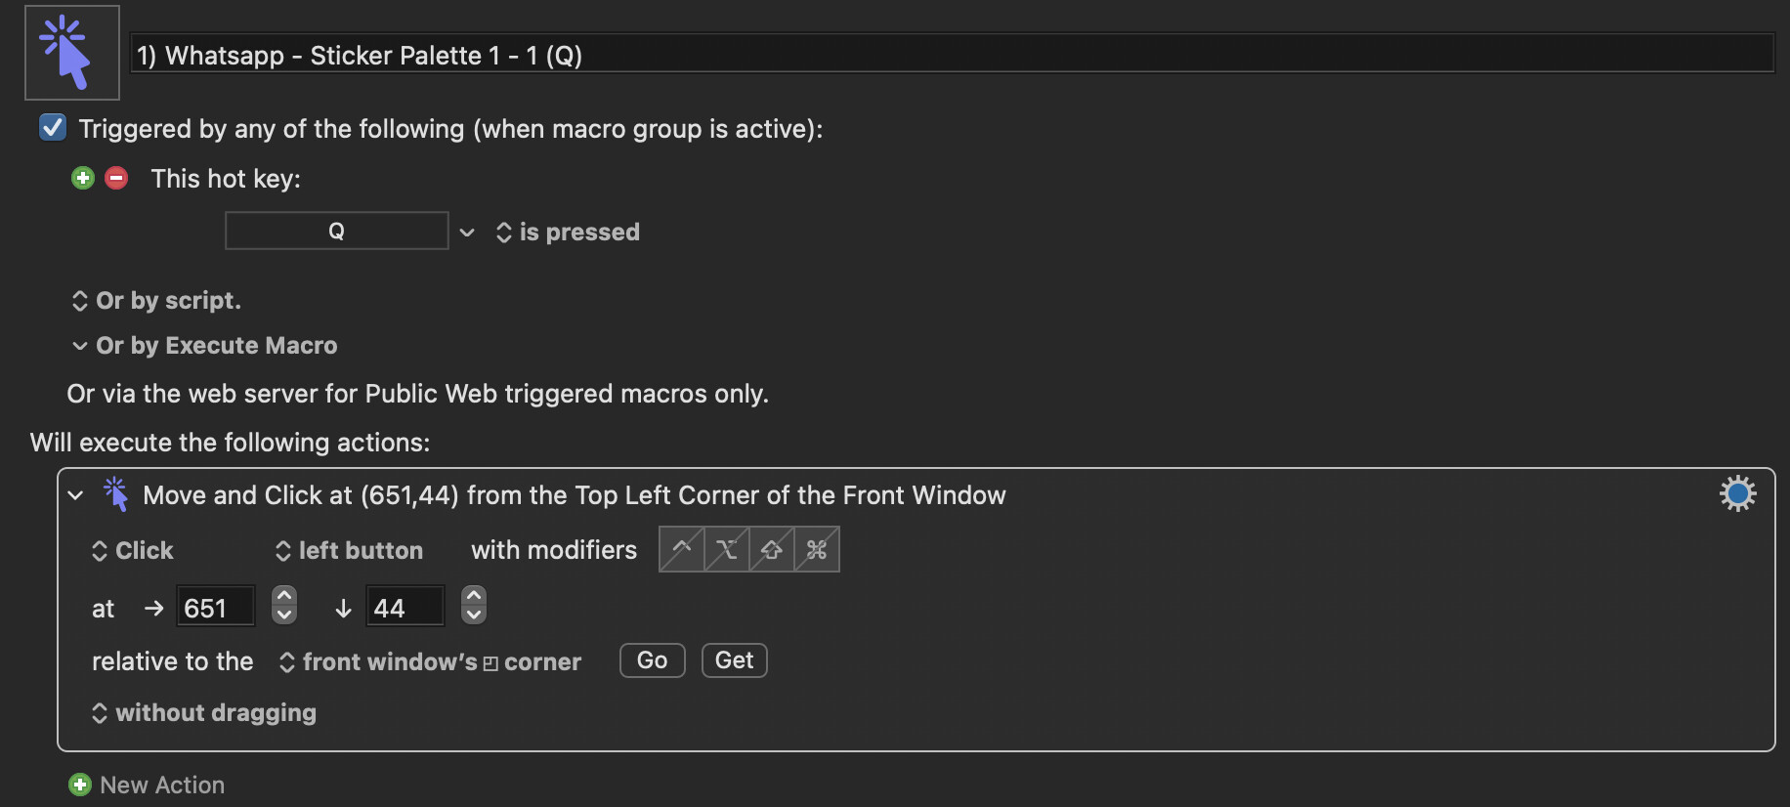The width and height of the screenshot is (1790, 807).
Task: Toggle the Control modifier key
Action: (x=681, y=549)
